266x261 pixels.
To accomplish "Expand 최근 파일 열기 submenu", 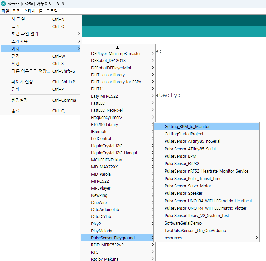I will pyautogui.click(x=41, y=34).
